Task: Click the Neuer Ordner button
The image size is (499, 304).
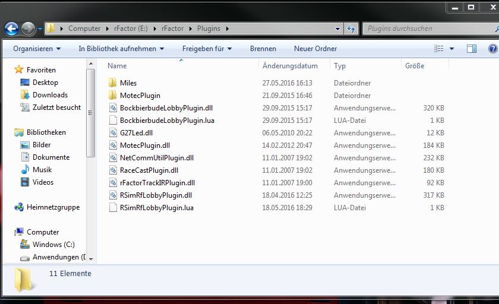Action: [315, 49]
